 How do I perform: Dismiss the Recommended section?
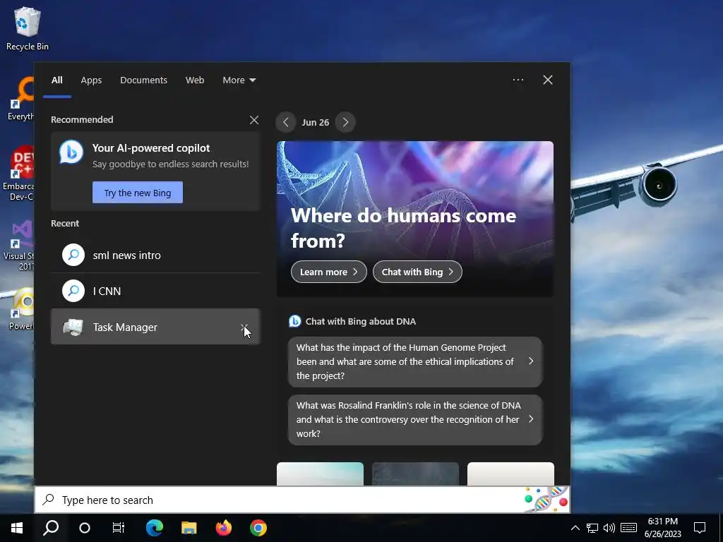pyautogui.click(x=254, y=120)
